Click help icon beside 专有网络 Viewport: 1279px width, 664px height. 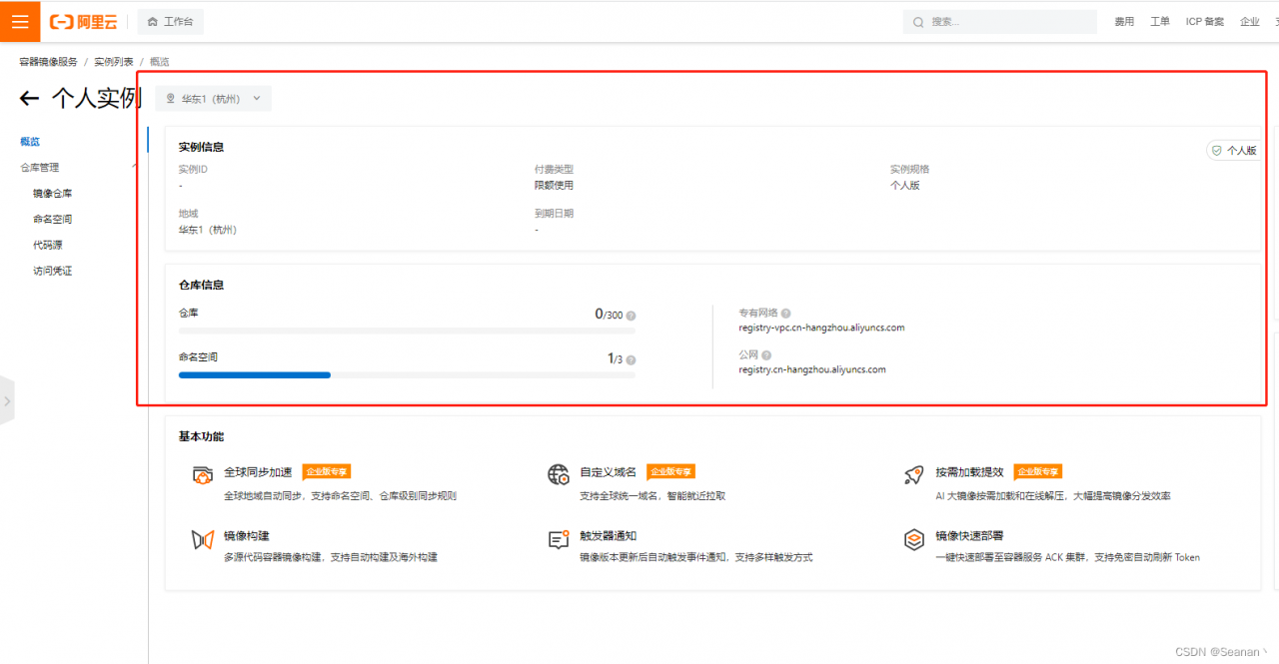tap(785, 313)
